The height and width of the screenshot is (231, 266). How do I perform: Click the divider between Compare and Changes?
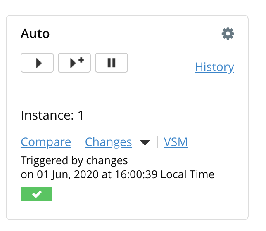(x=78, y=142)
